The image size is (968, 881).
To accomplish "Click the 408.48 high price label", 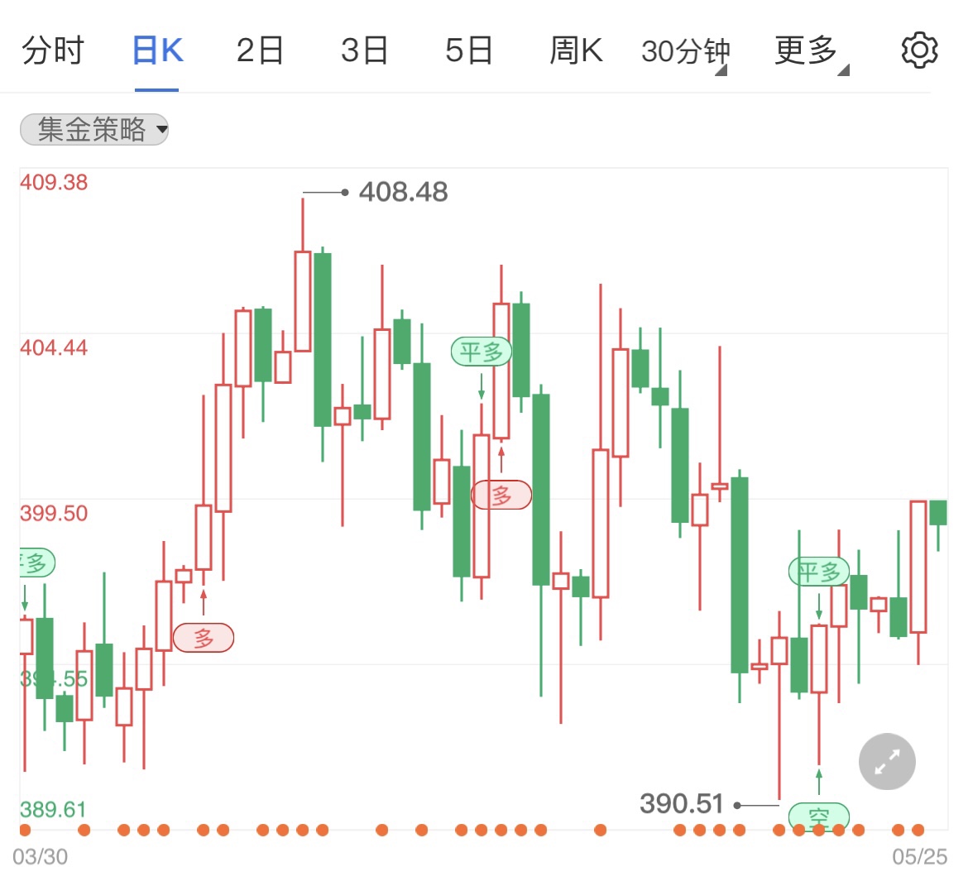I will (401, 191).
